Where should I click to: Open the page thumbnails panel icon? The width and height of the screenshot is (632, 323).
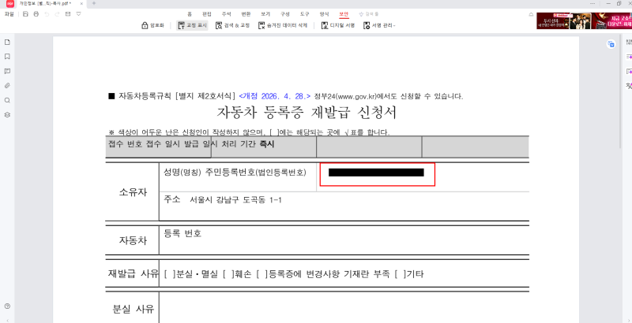tap(7, 43)
